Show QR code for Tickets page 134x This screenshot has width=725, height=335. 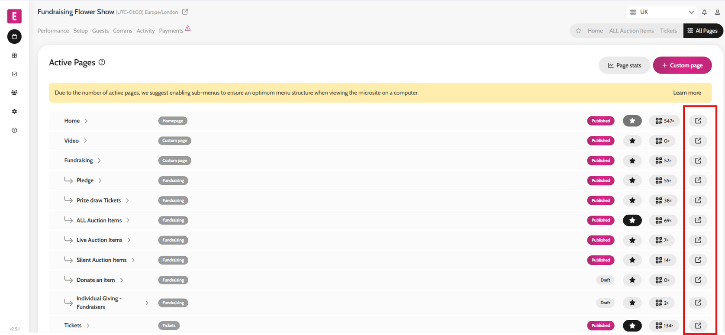point(664,325)
